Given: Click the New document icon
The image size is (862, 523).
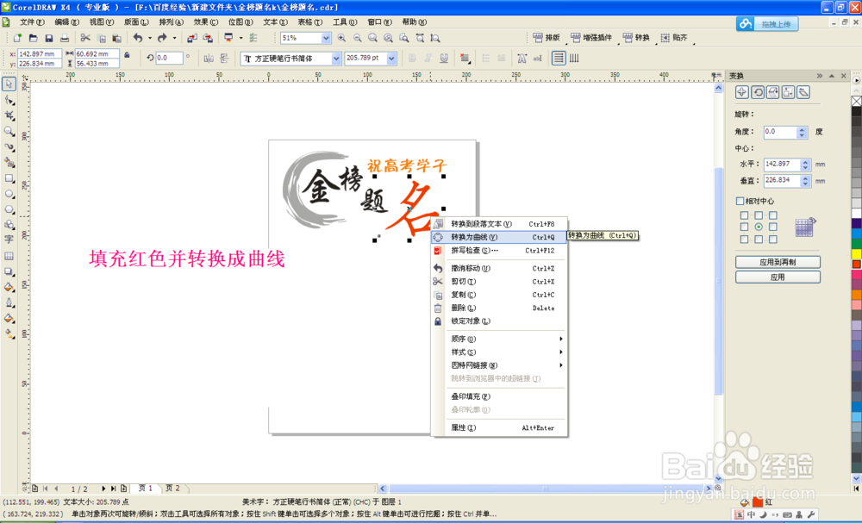Looking at the screenshot, I should (x=17, y=38).
